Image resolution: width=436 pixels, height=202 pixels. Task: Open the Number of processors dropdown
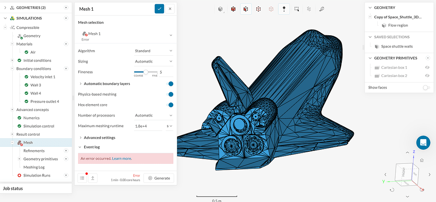153,115
